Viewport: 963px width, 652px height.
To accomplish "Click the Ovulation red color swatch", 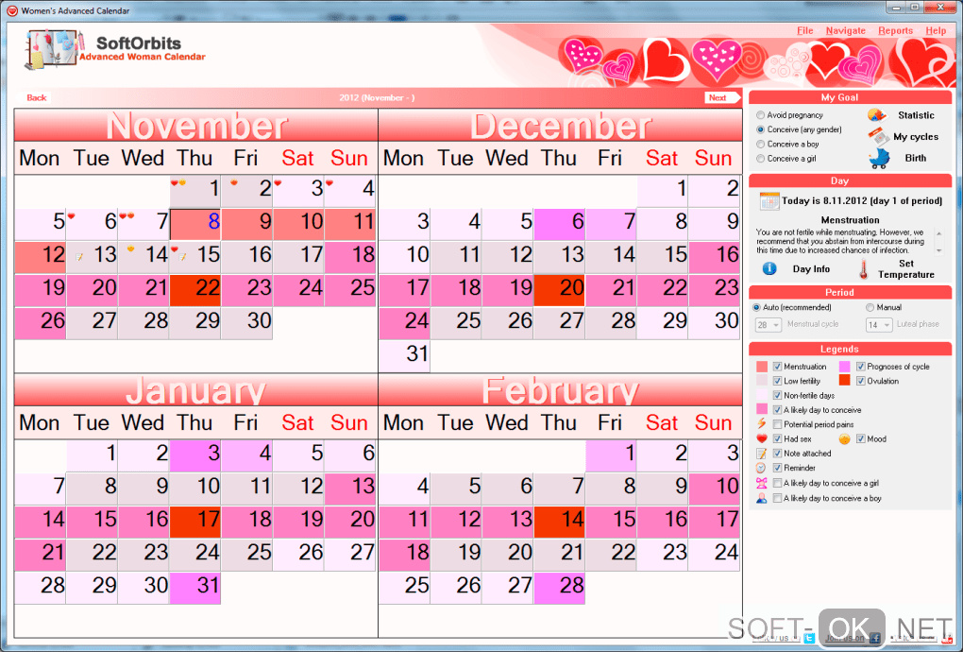I will pos(844,381).
